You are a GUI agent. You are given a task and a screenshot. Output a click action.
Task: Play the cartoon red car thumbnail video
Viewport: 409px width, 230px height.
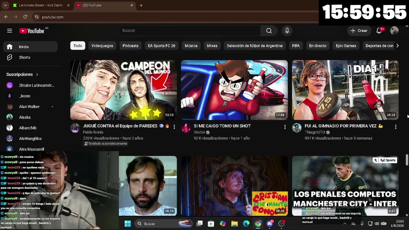pyautogui.click(x=234, y=90)
